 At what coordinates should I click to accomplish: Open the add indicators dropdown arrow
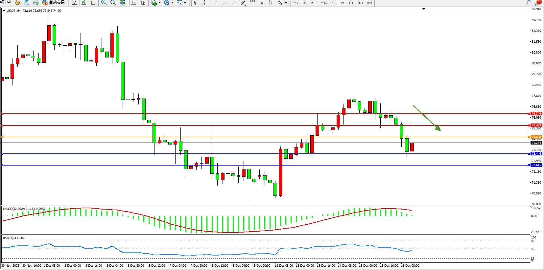click(160, 3)
